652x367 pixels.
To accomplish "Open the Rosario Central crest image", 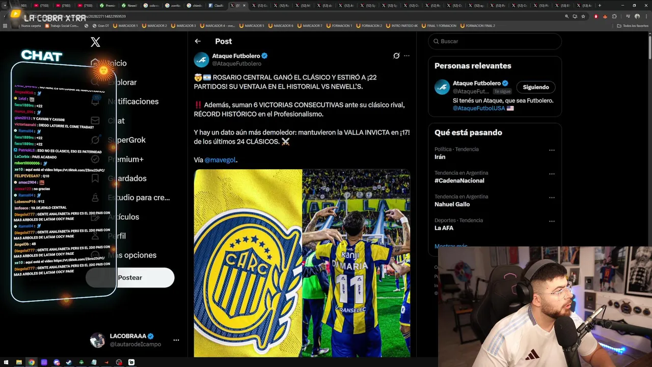I will coord(248,263).
